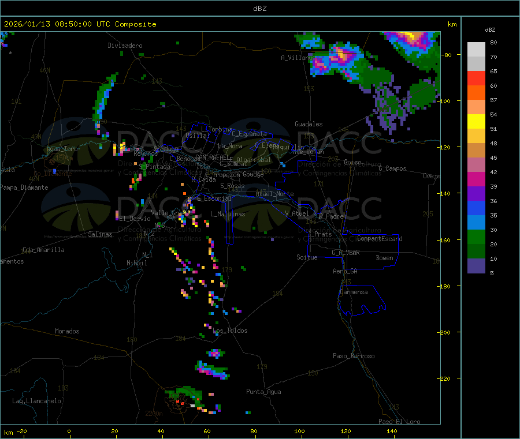Click the 'Atuel_Norte' map label
Viewport: 520px width, 439px height.
click(x=274, y=194)
